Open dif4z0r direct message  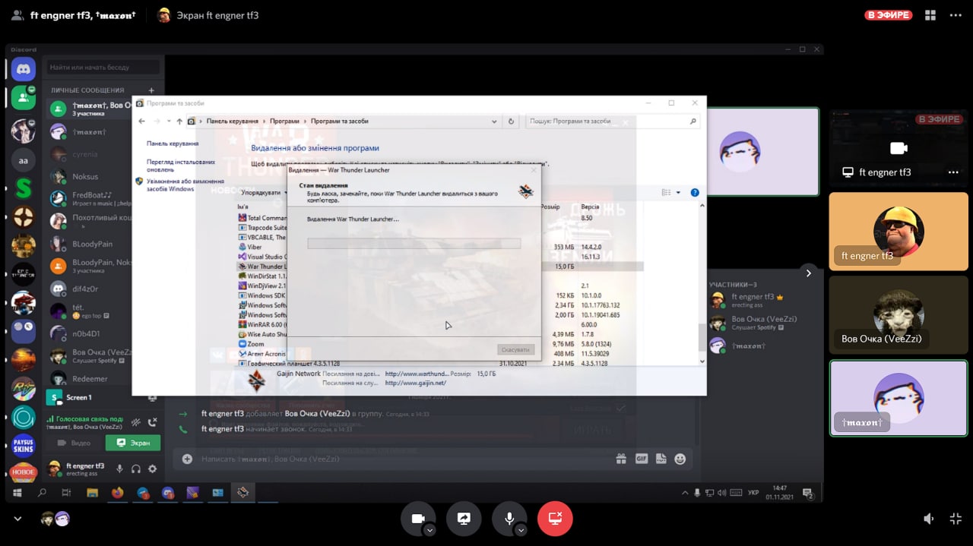tap(89, 289)
